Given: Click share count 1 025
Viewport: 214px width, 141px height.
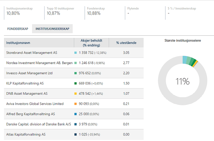Looking at the screenshot, I should coord(83,134).
